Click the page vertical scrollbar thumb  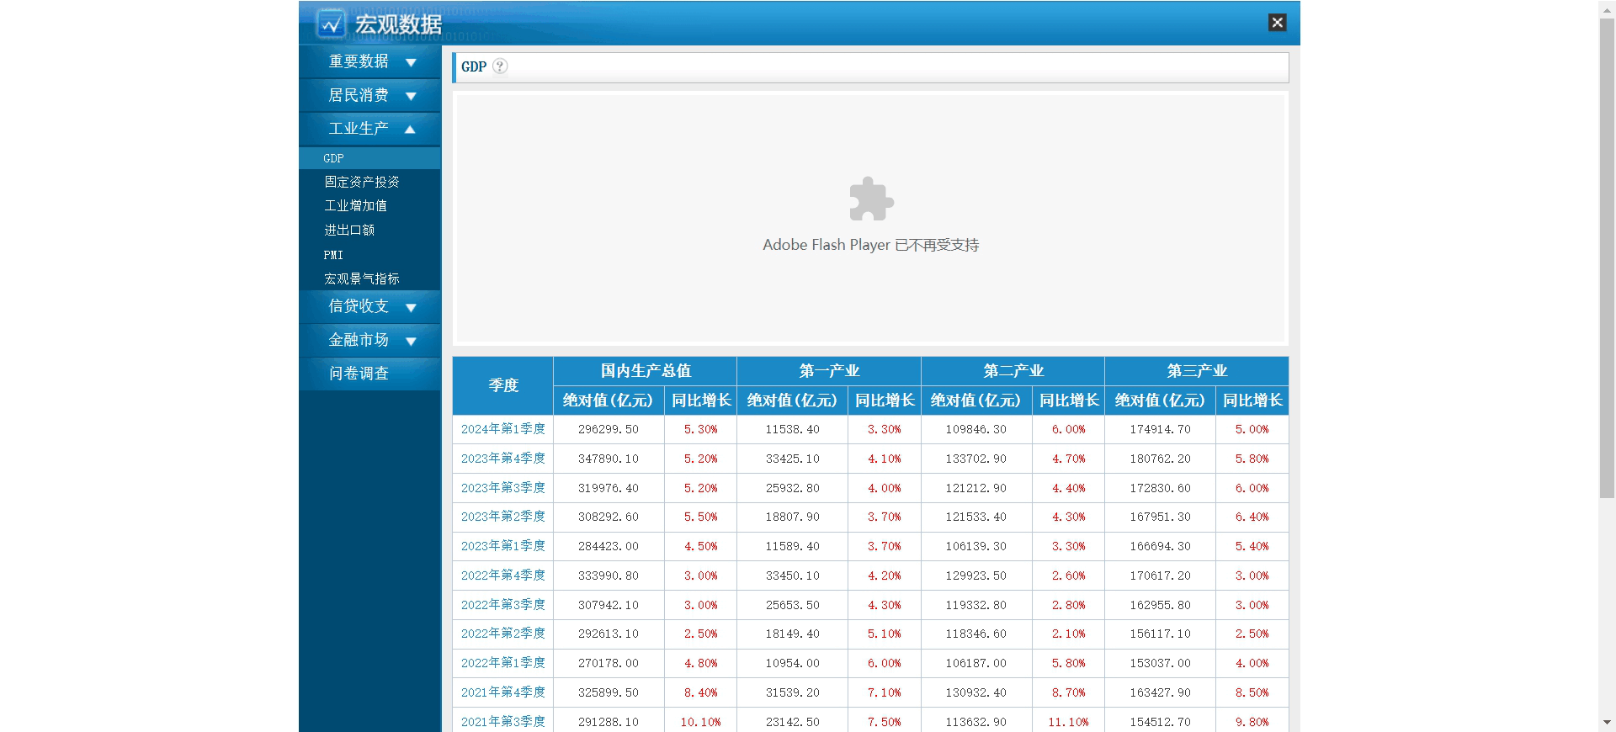(1607, 257)
